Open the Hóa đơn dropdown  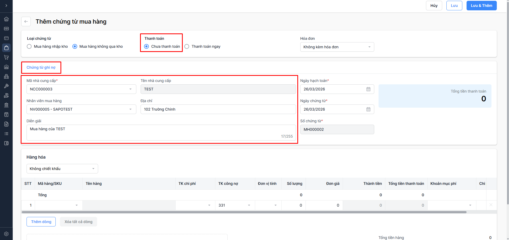click(x=337, y=47)
